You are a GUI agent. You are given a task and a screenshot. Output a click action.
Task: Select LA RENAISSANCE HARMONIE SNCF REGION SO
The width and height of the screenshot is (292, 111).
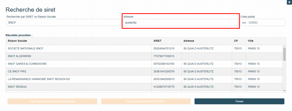[x=144, y=79]
